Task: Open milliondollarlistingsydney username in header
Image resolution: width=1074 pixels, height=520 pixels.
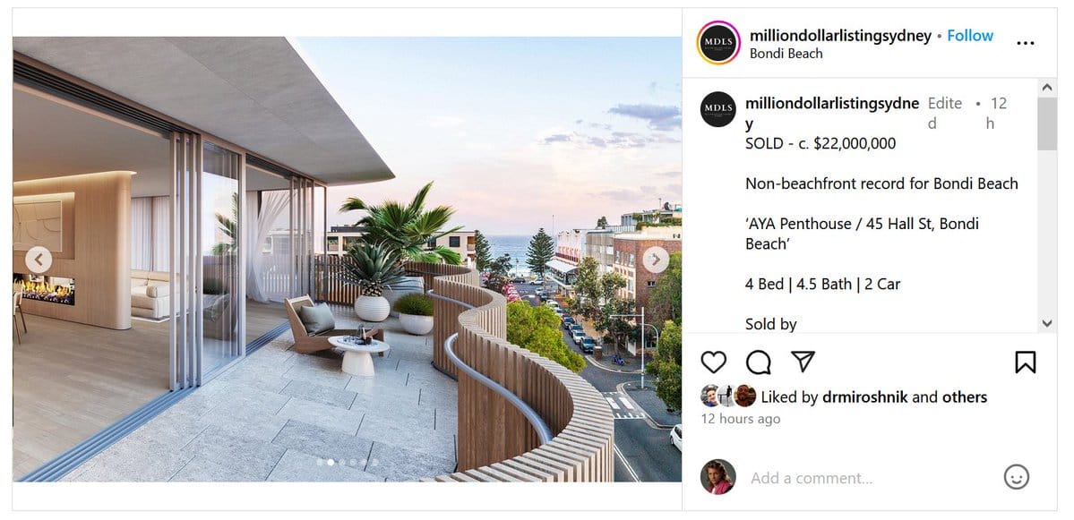Action: coord(840,36)
